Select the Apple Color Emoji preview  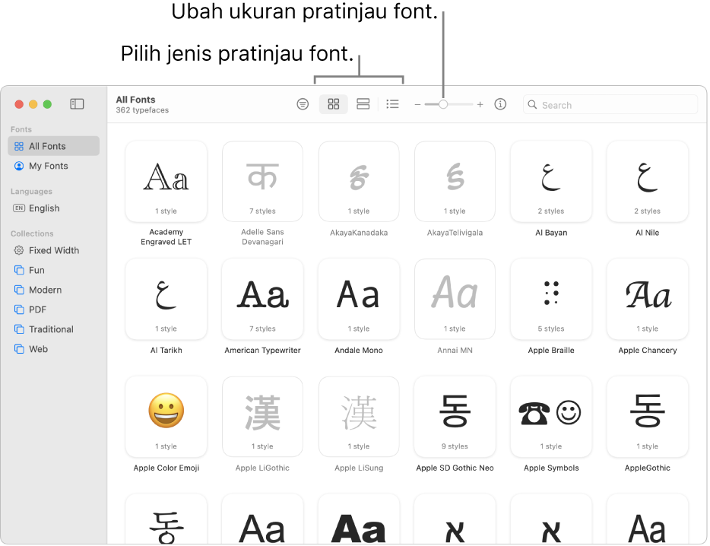tap(166, 417)
